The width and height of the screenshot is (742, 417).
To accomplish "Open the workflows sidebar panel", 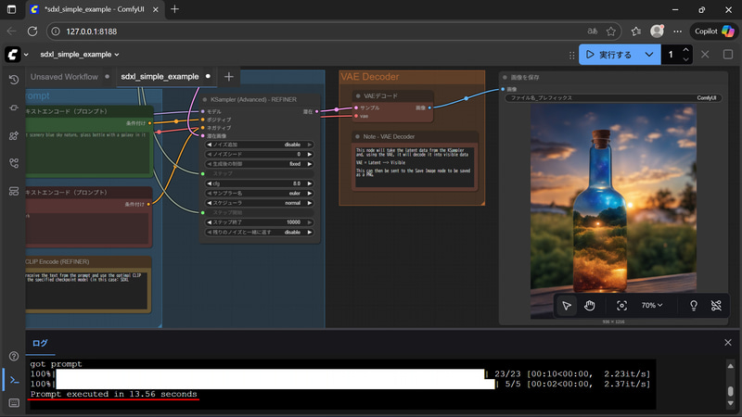I will point(14,164).
